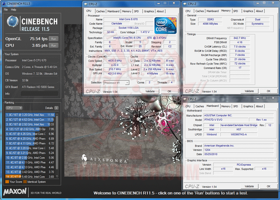Click the Core Voltage 1.472 V value

click(x=145, y=32)
